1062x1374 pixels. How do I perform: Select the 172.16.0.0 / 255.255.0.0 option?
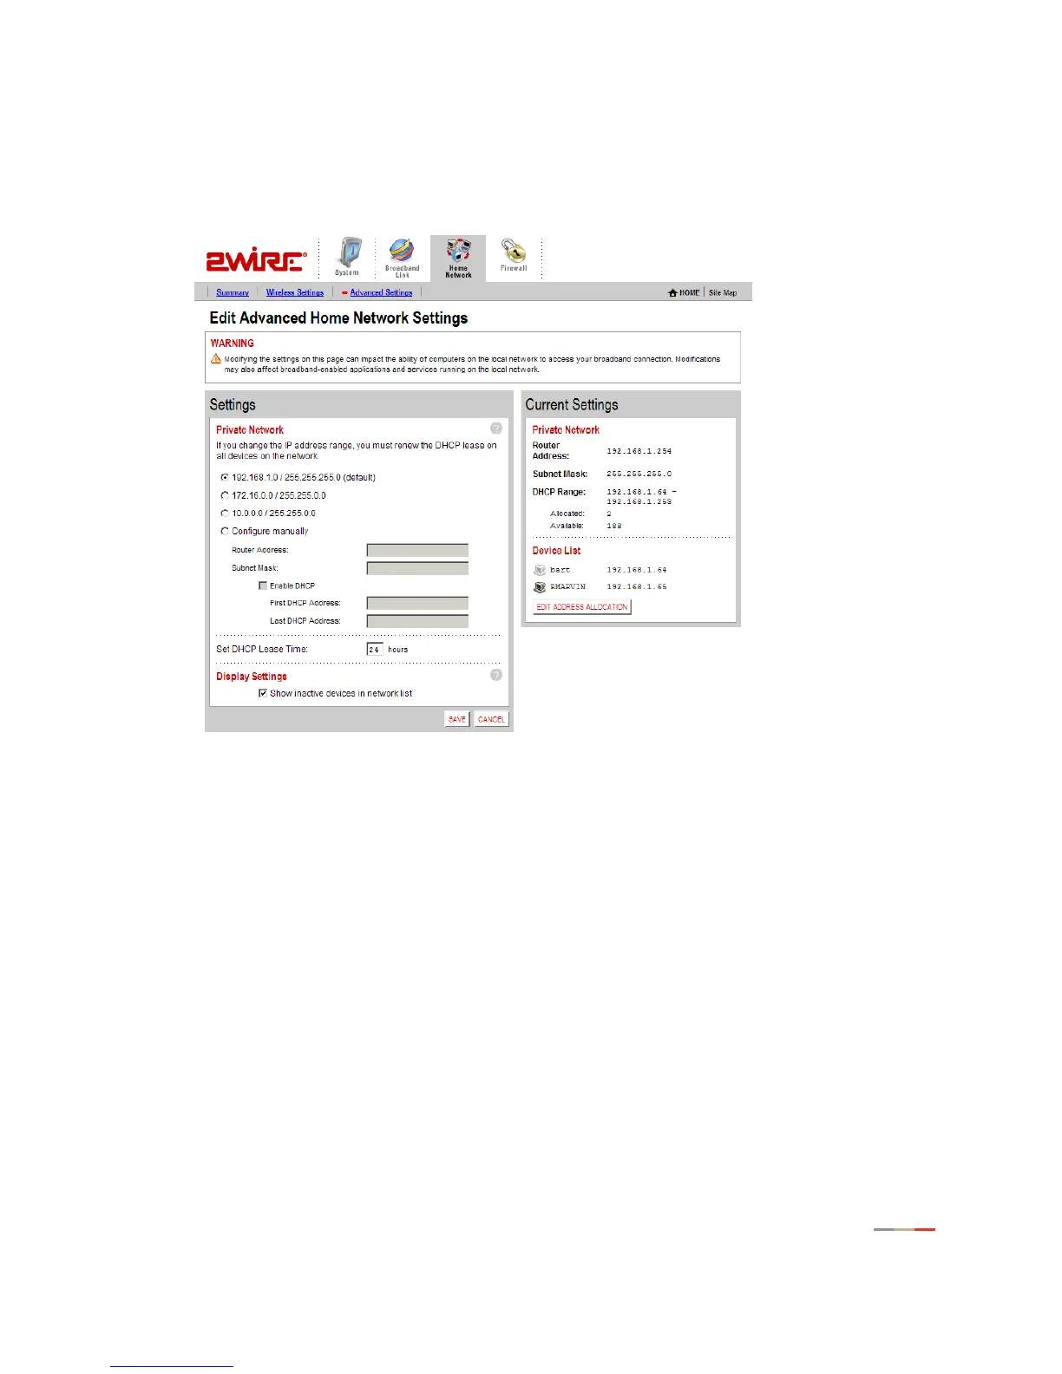coord(225,495)
